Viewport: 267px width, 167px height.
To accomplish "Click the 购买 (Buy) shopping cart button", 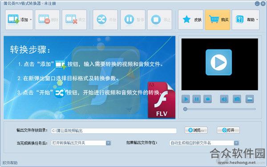I will (x=218, y=20).
